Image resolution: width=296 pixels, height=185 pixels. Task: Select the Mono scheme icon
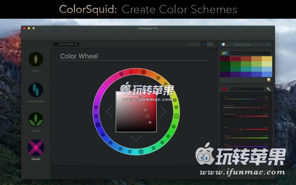(36, 59)
